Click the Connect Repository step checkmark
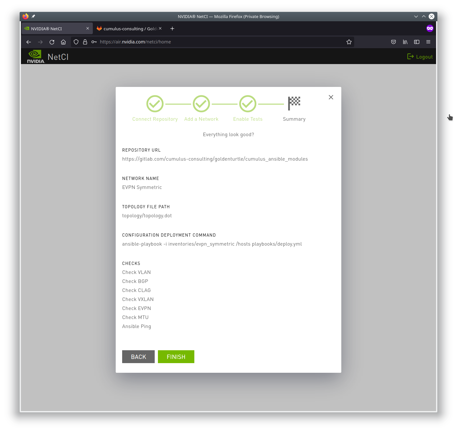 [x=155, y=104]
